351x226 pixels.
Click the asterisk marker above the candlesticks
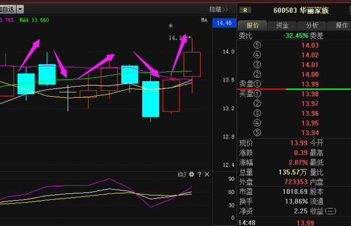(x=171, y=26)
